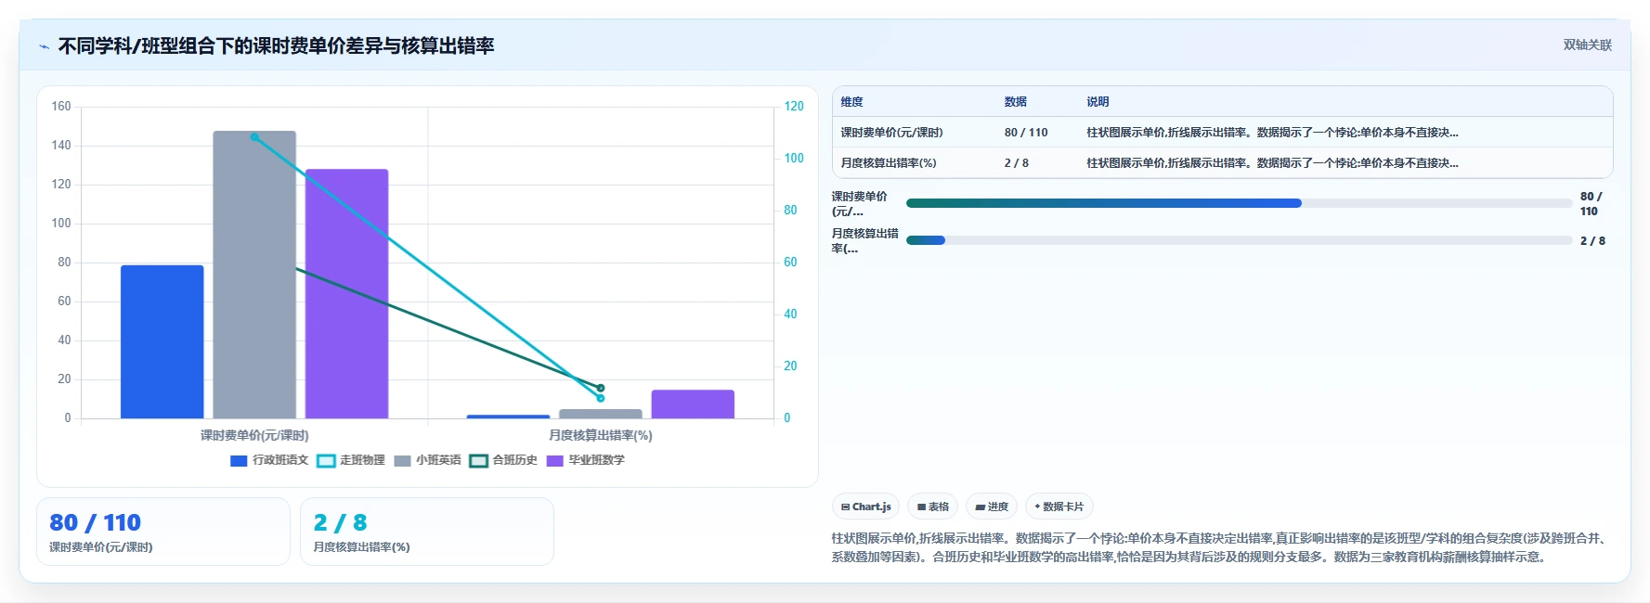
Task: Click the description paragraph starting 柱状图展示单价
Action: [1220, 547]
